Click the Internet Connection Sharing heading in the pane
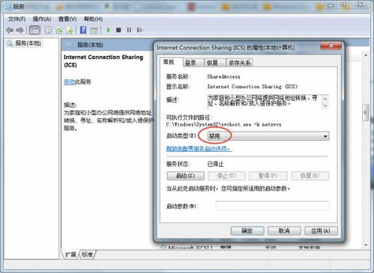Screen dimensions: 374x273 (103, 61)
